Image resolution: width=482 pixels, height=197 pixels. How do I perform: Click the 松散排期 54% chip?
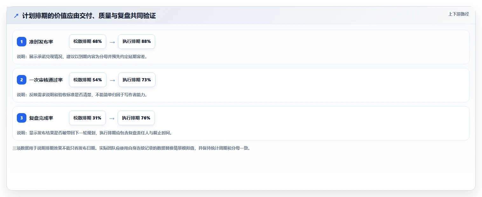coord(88,80)
